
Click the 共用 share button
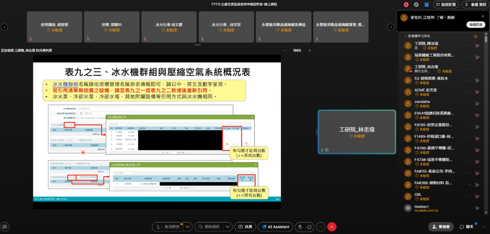click(x=245, y=227)
